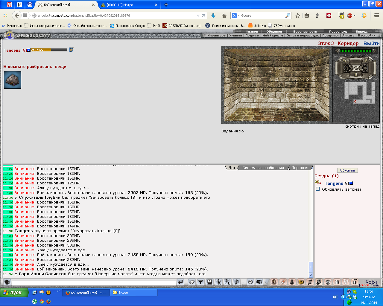Screen dimensions: 383x306
Task: Click the dungeon minimap
Action: point(359,93)
